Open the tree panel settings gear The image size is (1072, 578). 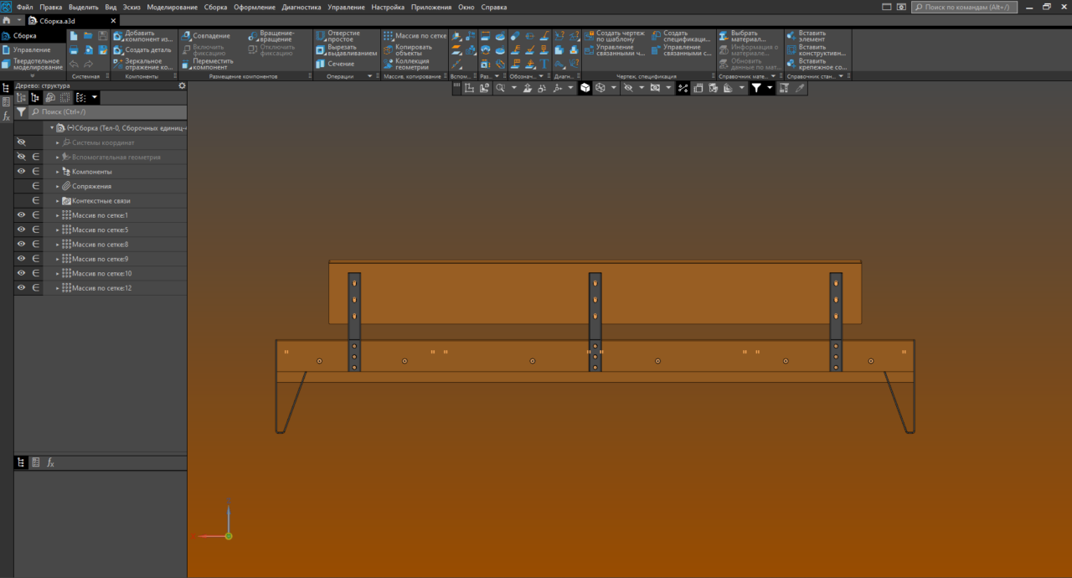tap(182, 85)
